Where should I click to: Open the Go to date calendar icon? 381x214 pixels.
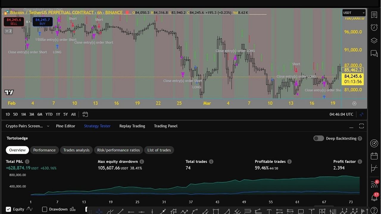tap(85, 114)
